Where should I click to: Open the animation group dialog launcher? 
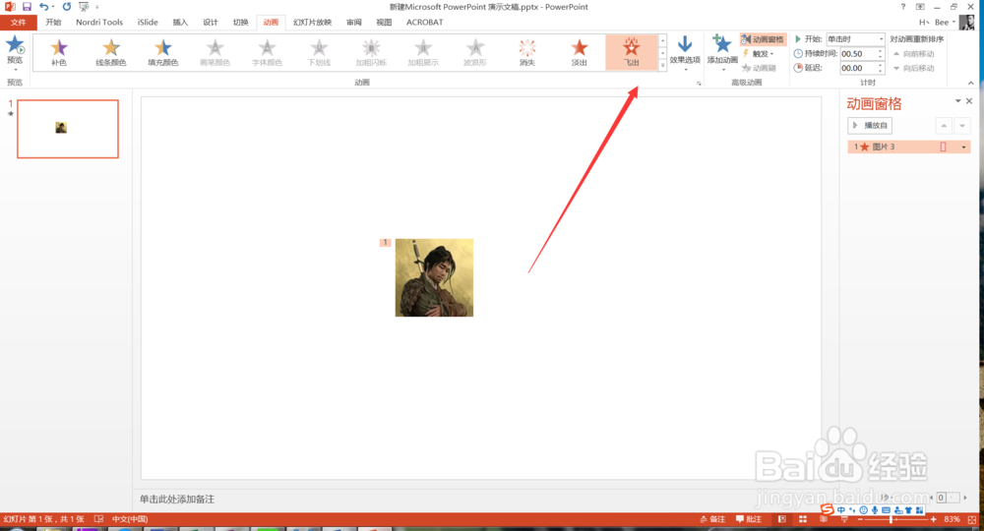(x=699, y=83)
